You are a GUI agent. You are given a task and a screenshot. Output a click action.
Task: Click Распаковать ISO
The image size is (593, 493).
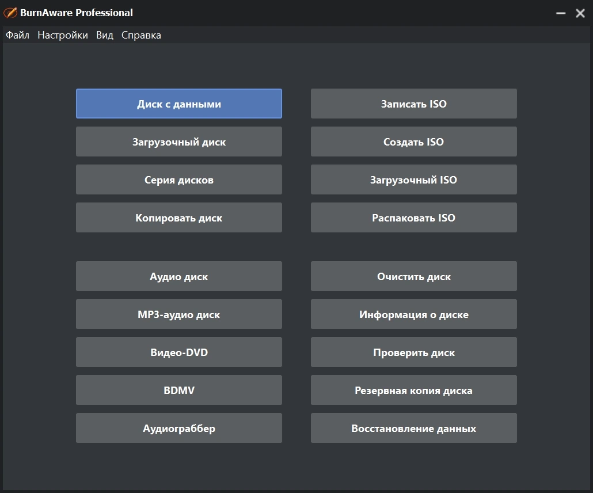pyautogui.click(x=414, y=217)
